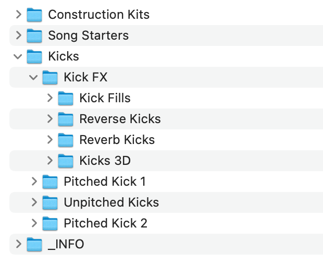Screen dimensions: 323x264
Task: Select the Song Starters folder icon
Action: coord(34,35)
